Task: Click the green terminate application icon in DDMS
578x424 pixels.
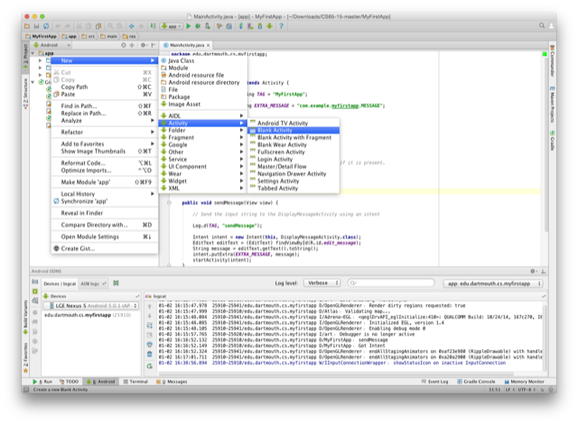Action: [35, 291]
